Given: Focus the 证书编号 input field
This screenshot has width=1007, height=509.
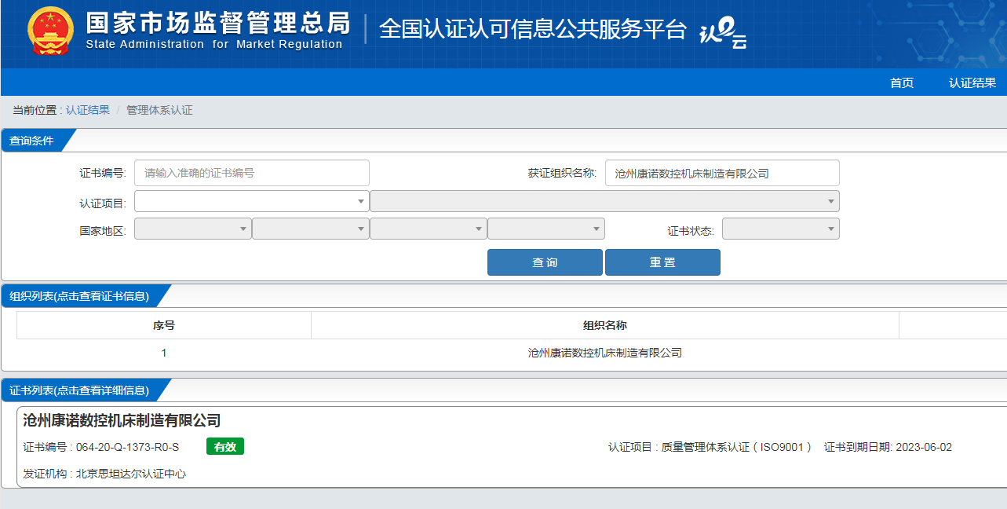Looking at the screenshot, I should click(252, 173).
